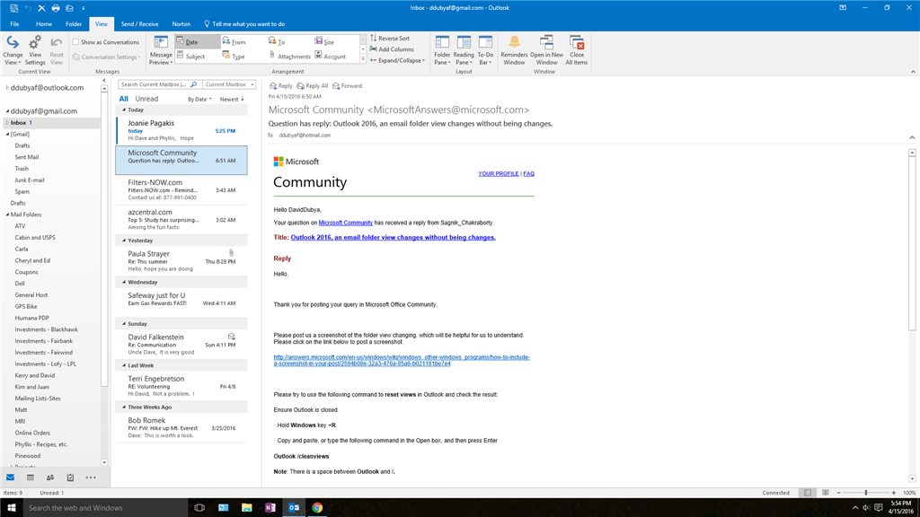
Task: Collapse the [Gmail] folder tree
Action: coord(7,135)
